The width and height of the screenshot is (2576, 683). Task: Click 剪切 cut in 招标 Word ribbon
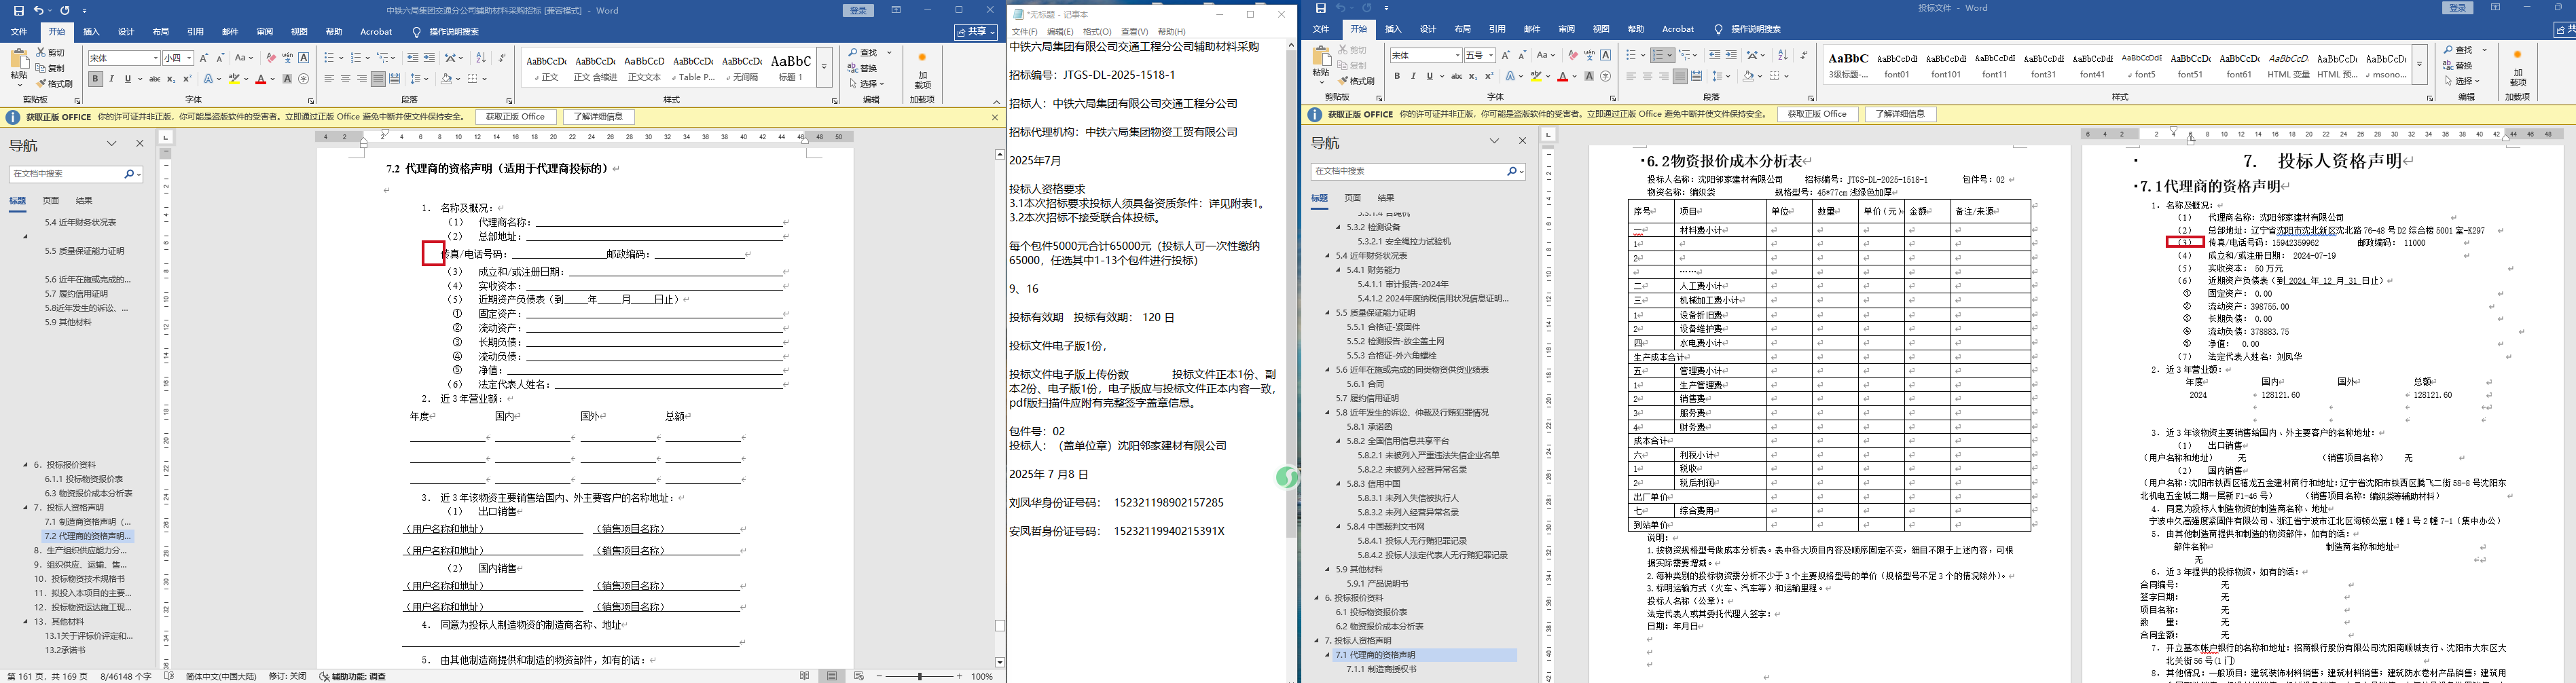pos(50,52)
